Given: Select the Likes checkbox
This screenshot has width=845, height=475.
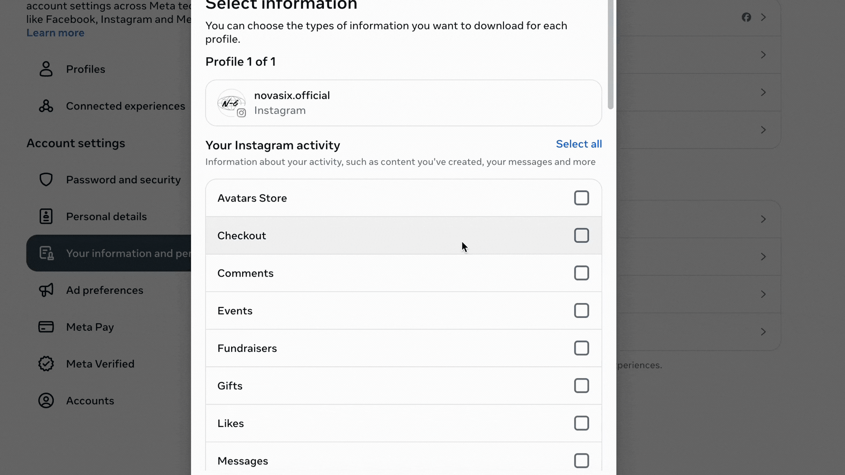Looking at the screenshot, I should [x=581, y=423].
